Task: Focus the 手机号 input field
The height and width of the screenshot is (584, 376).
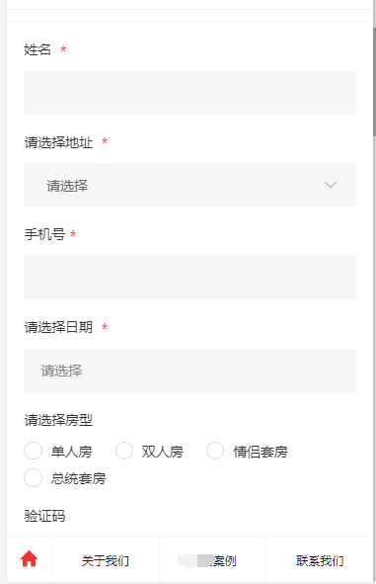Action: [189, 278]
